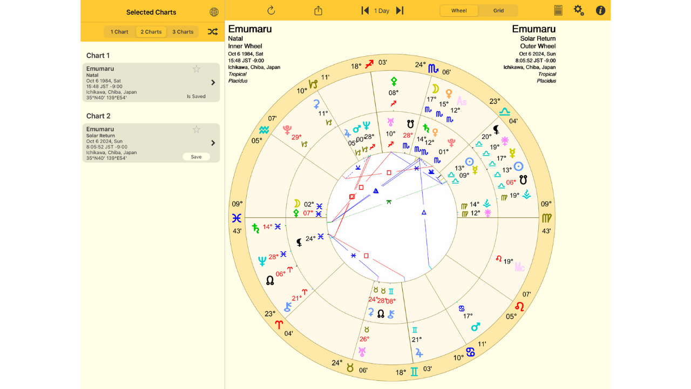Select the 3 Charts tab
Screen dimensions: 691x389
[x=183, y=32]
